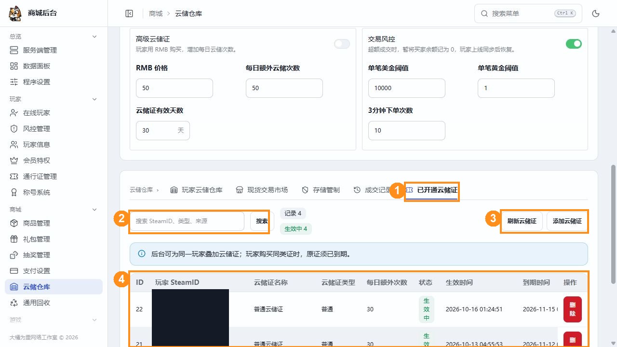Open 玩家信息 sidebar item
This screenshot has height=347, width=617.
coord(54,145)
